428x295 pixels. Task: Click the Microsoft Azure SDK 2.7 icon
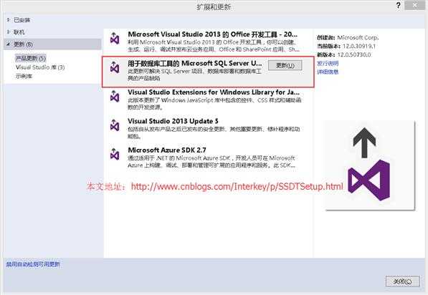(x=115, y=154)
